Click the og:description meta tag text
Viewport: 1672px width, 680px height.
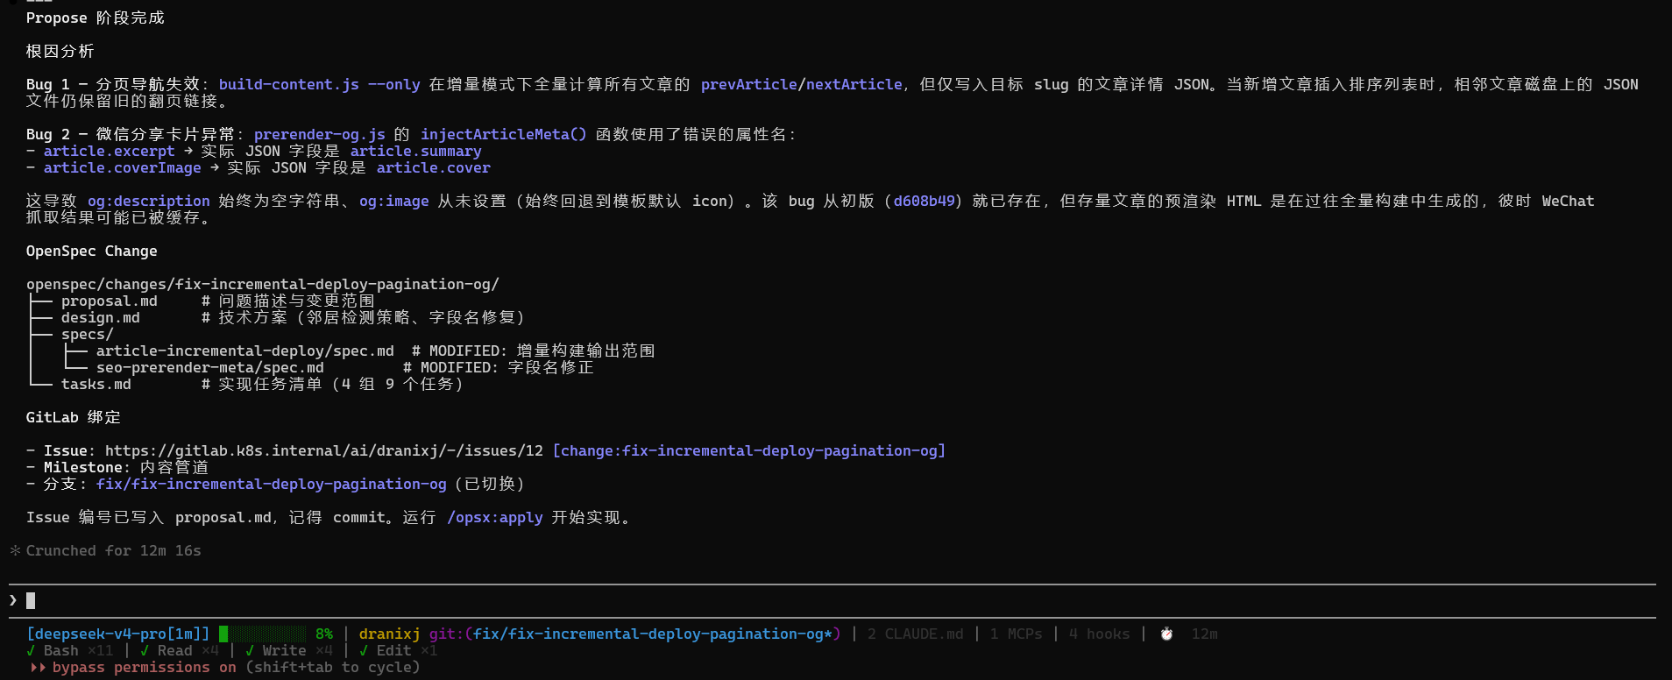click(149, 201)
